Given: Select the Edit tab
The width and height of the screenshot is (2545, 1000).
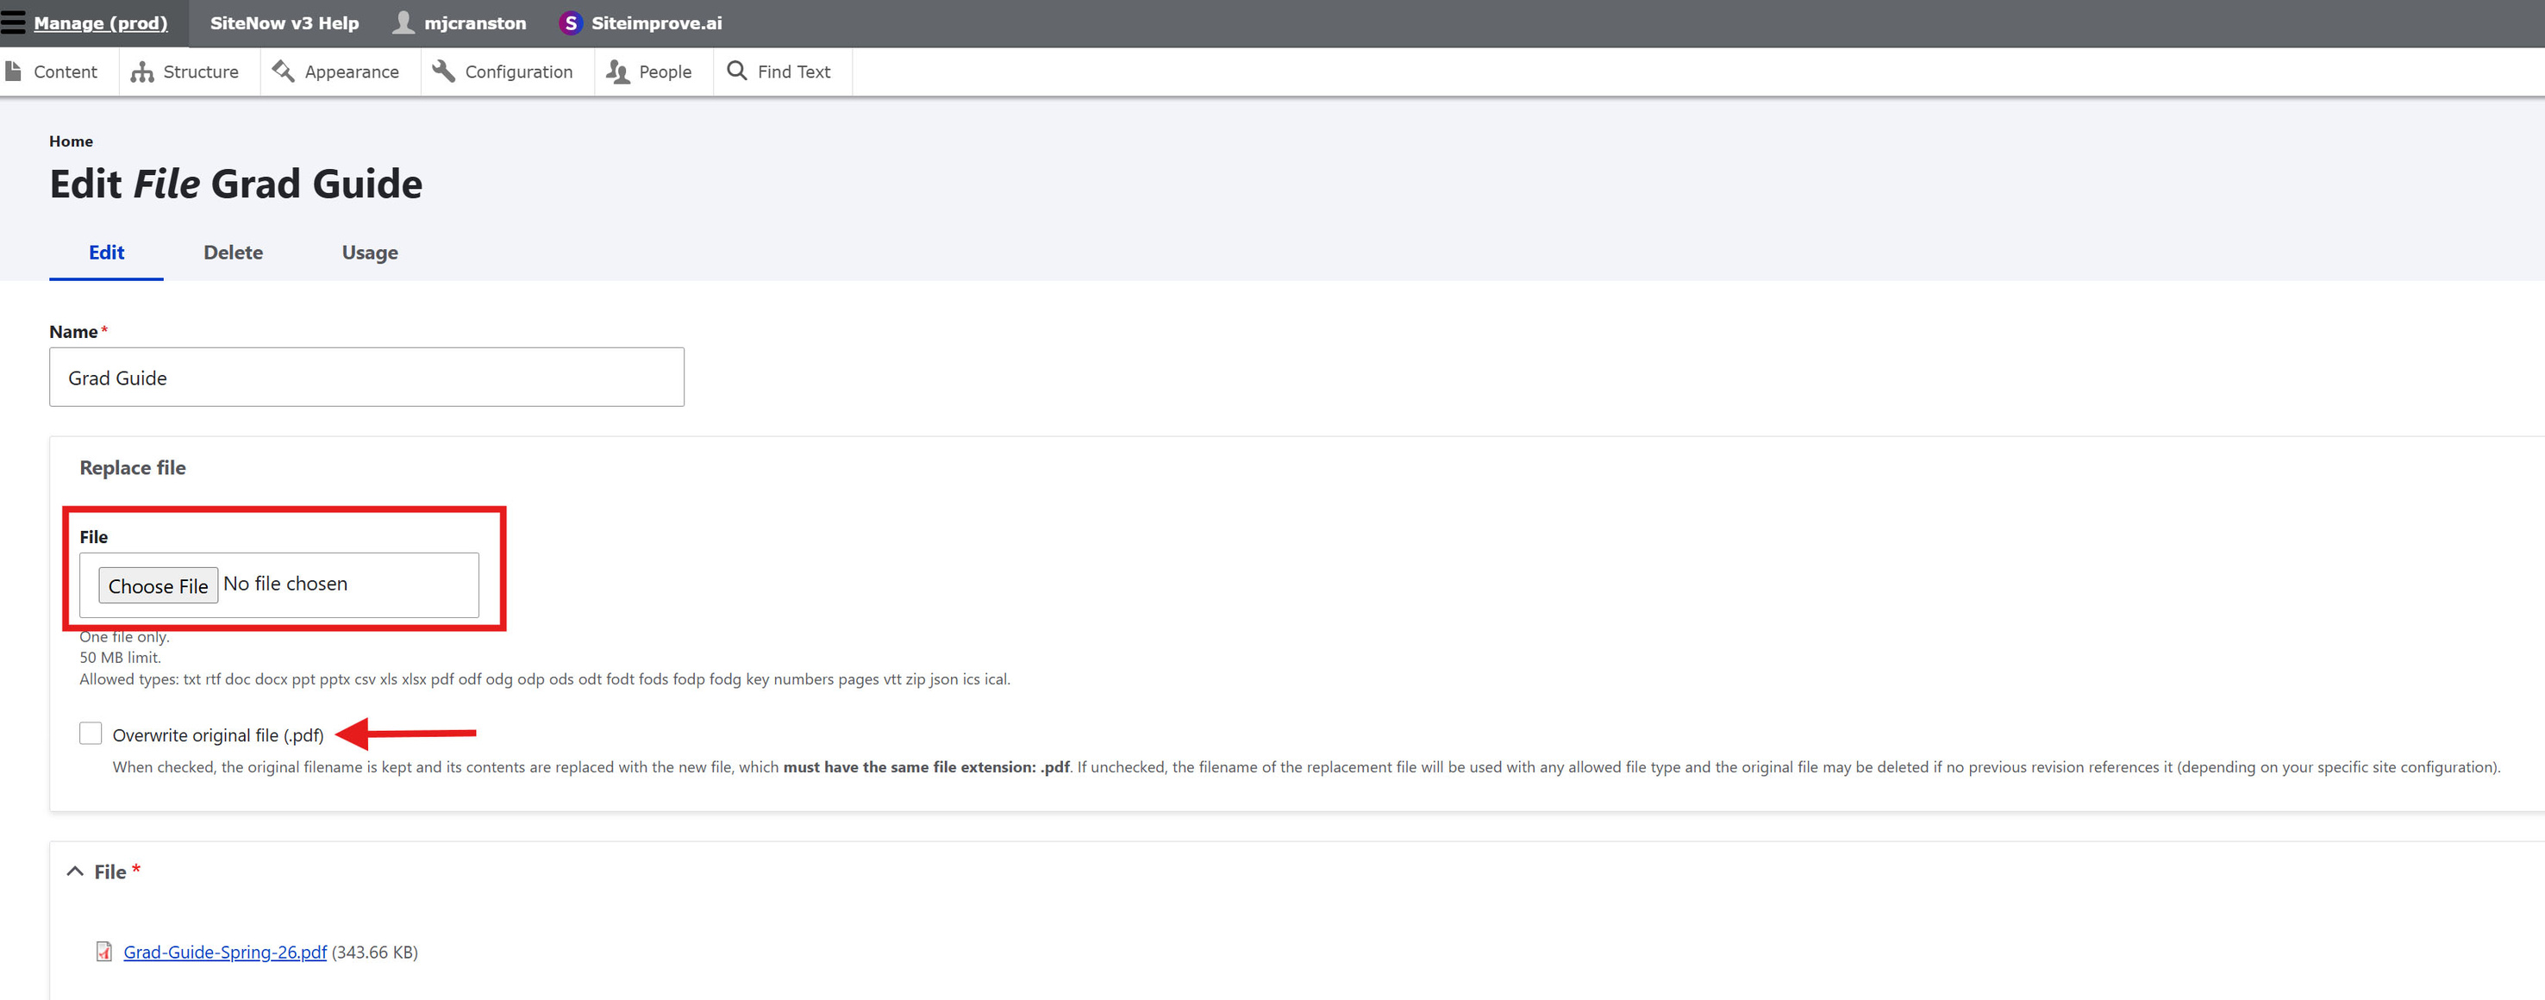Looking at the screenshot, I should [107, 252].
